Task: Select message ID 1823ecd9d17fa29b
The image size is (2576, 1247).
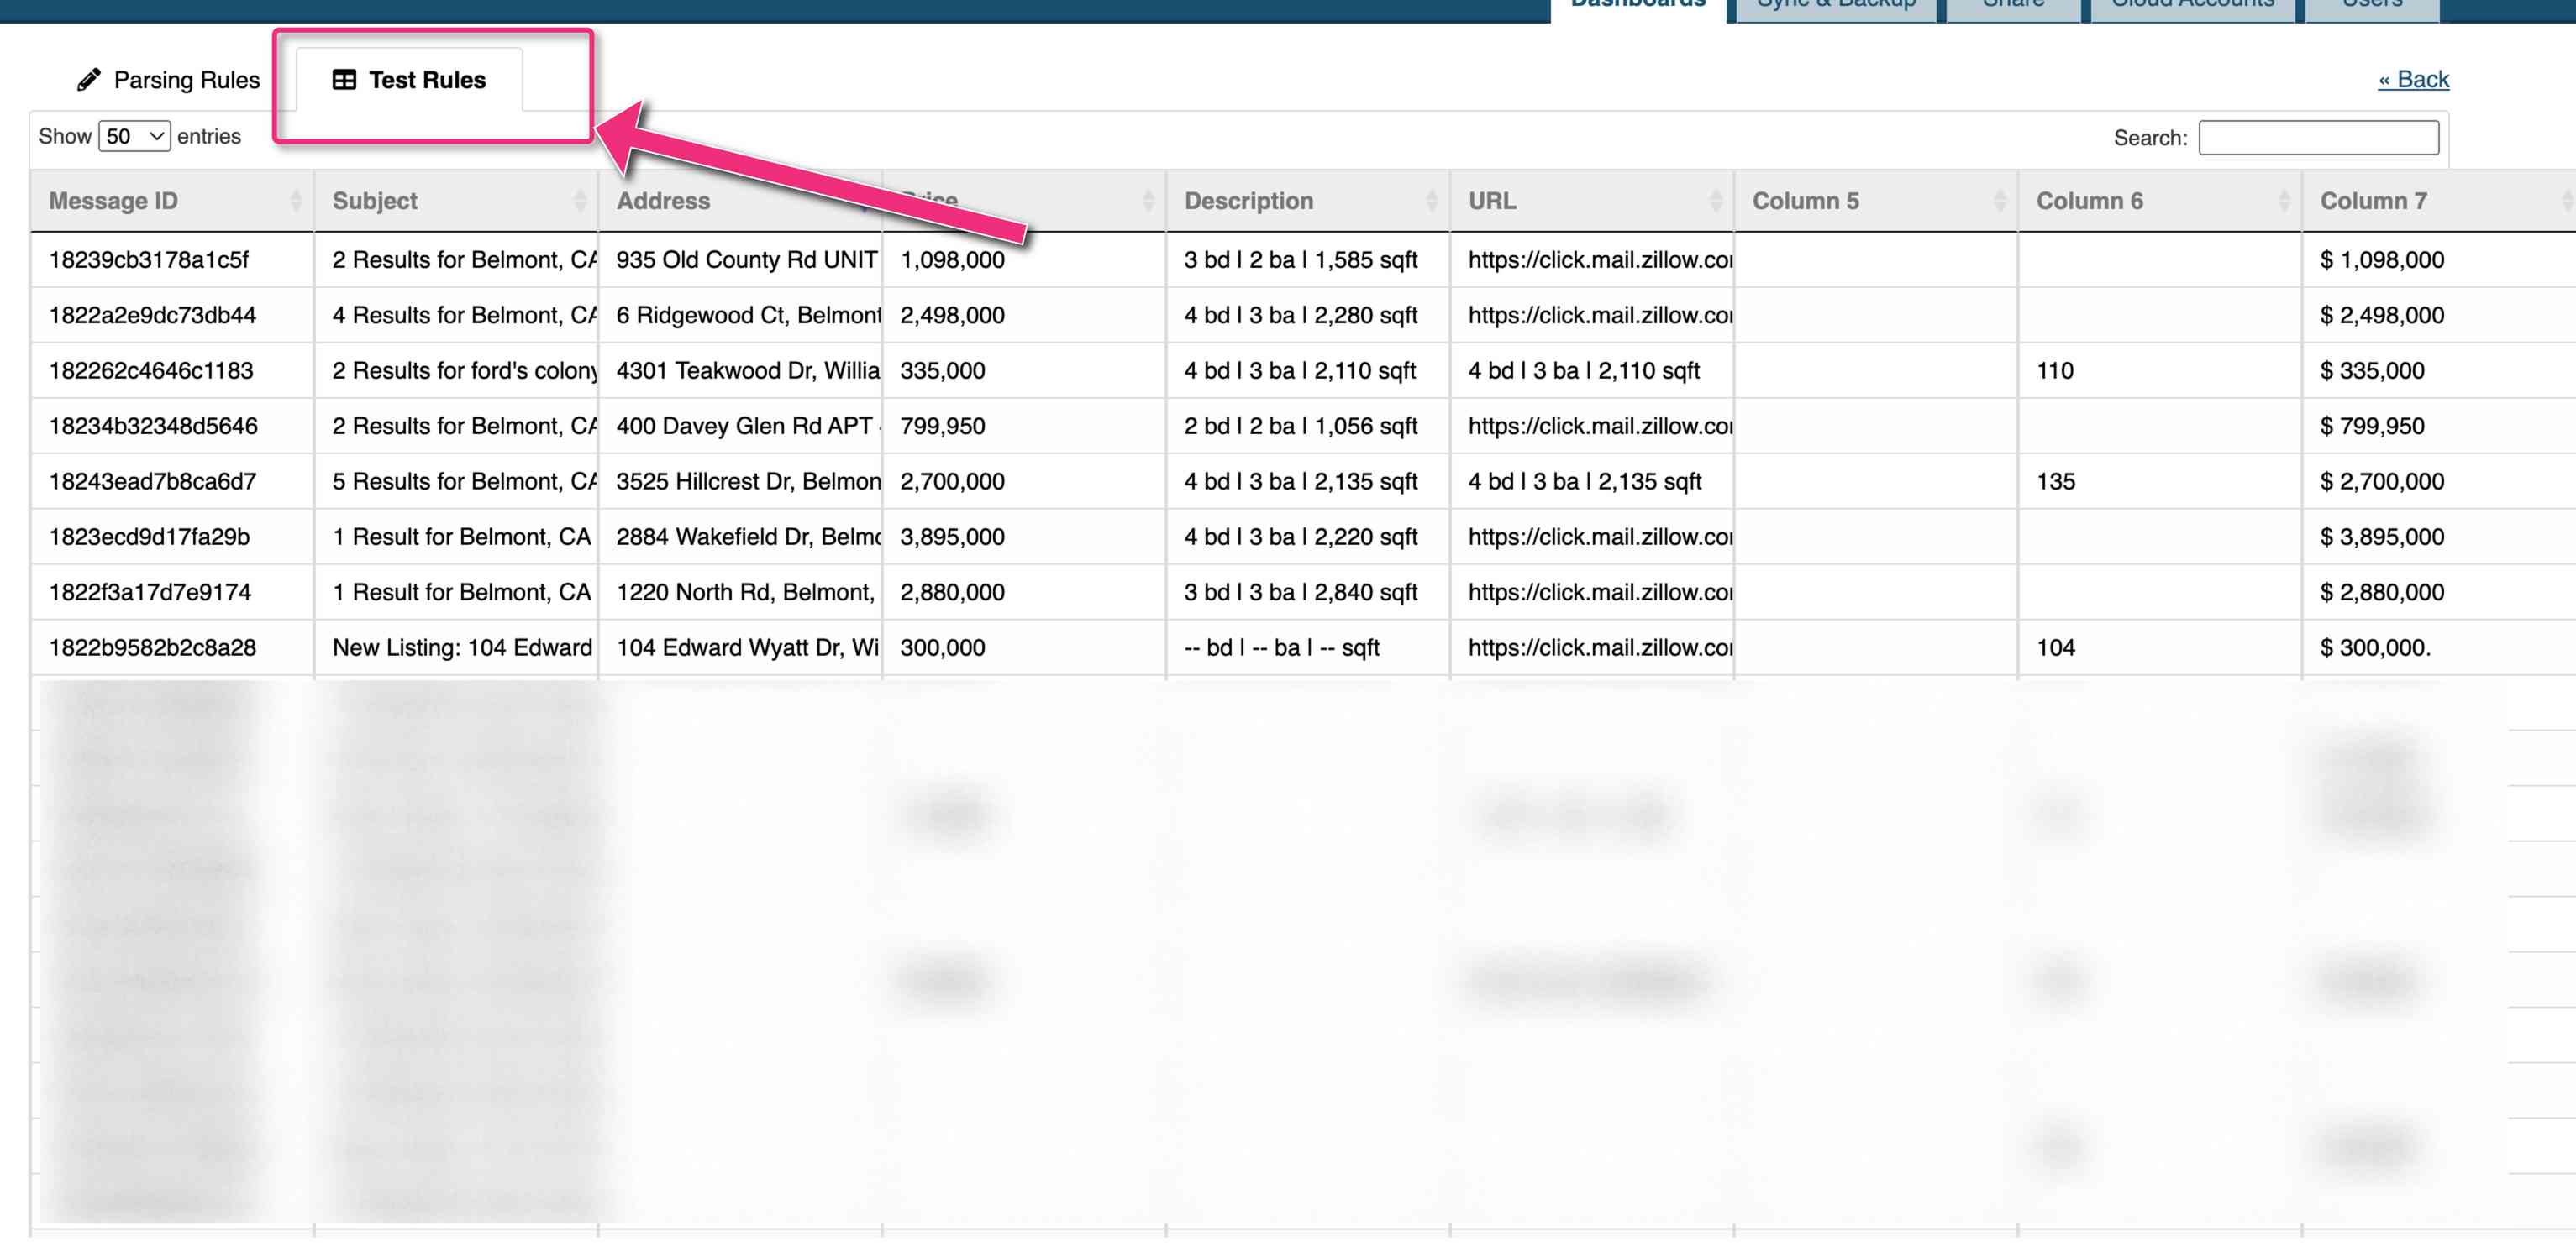Action: click(149, 537)
